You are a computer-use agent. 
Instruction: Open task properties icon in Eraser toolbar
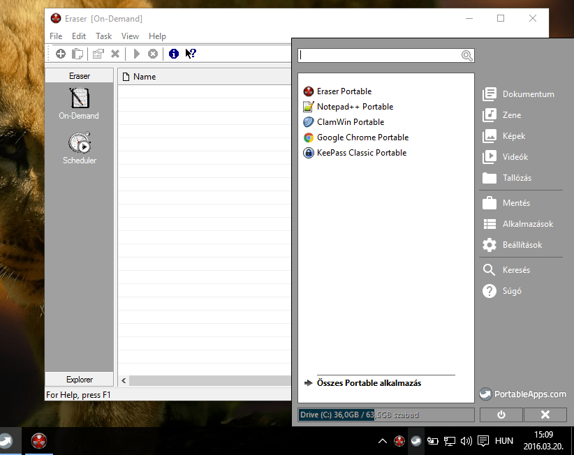click(98, 54)
